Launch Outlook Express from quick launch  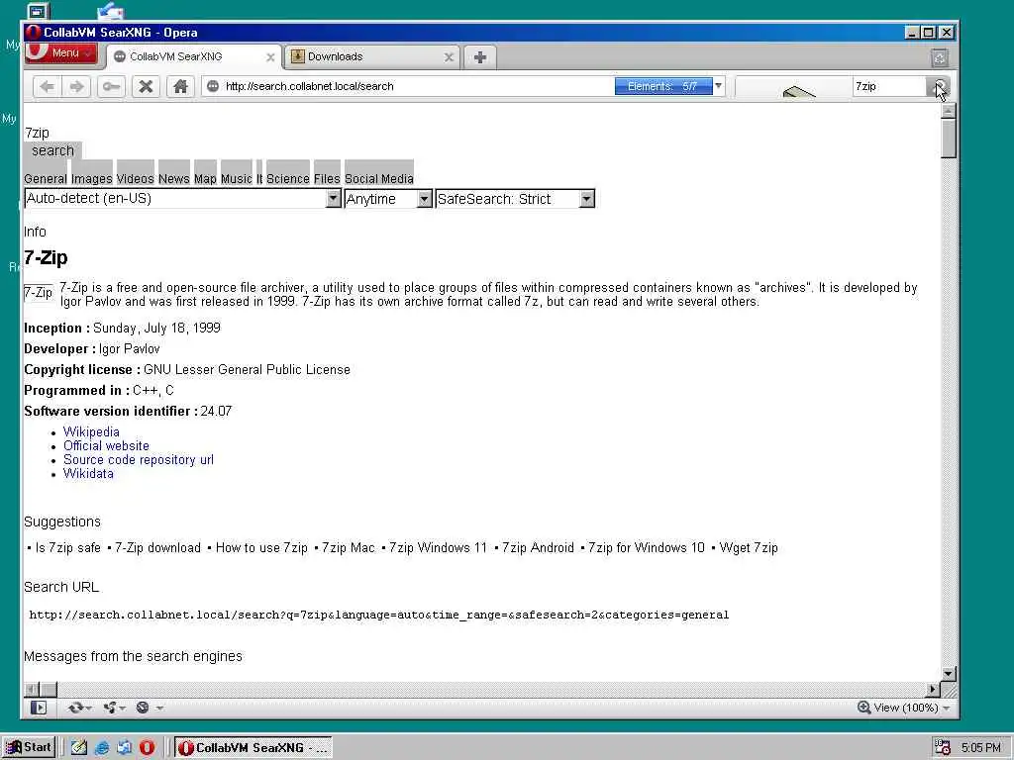click(x=124, y=748)
